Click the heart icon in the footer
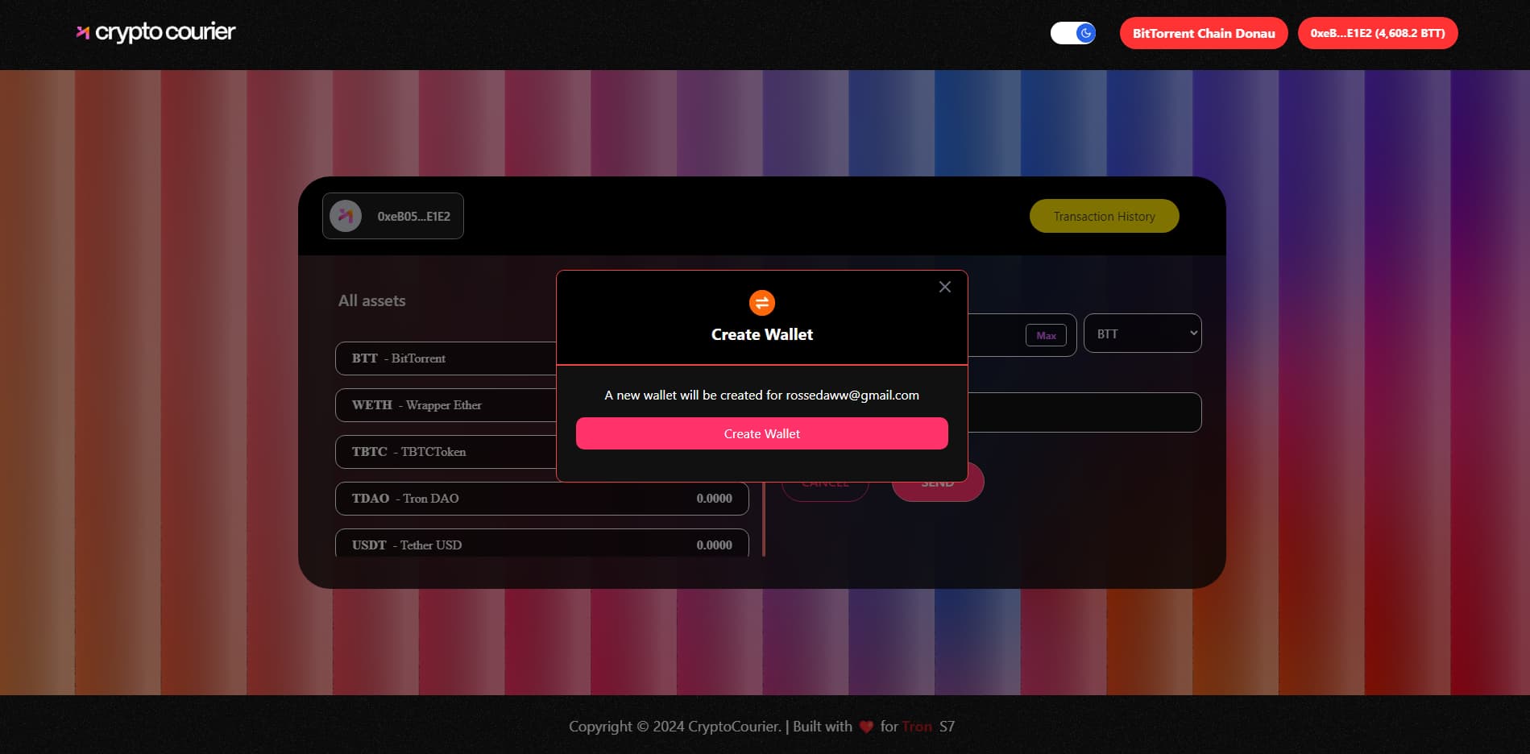The image size is (1530, 754). point(866,727)
